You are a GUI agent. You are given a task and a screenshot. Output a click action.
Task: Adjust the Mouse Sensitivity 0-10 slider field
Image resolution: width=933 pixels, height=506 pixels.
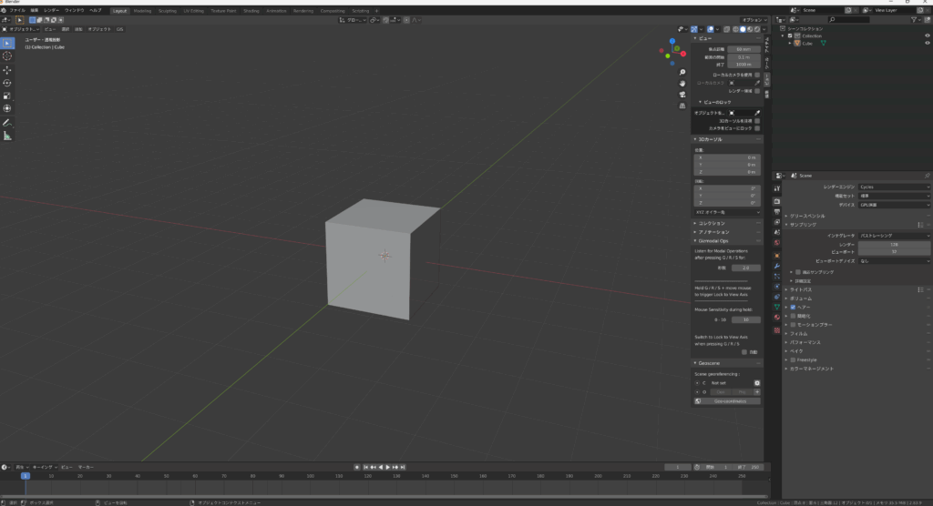point(745,319)
